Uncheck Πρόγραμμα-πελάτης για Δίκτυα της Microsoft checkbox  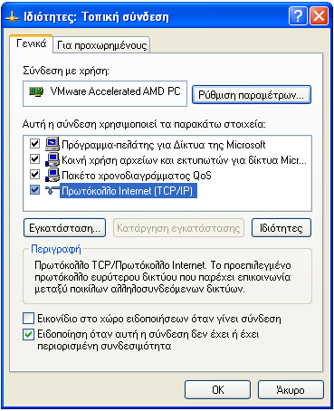pyautogui.click(x=35, y=143)
